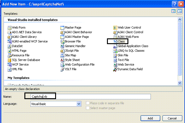This screenshot has height=123, width=185.
Task: Select the HTML Page icon
Action: (x=9, y=51)
